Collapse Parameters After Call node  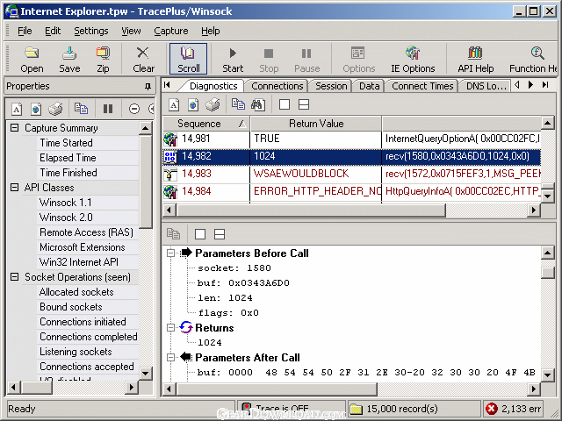coord(171,357)
